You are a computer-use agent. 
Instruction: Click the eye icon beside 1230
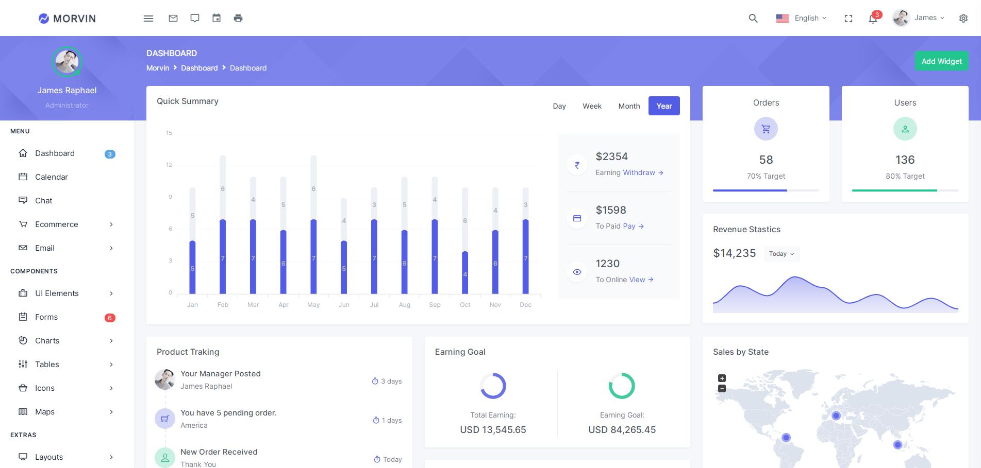[x=577, y=272]
